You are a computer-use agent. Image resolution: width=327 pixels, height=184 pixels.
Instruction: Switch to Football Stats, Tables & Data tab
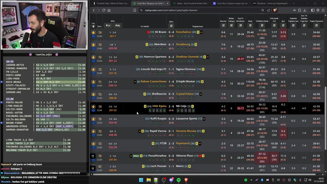coord(110,3)
